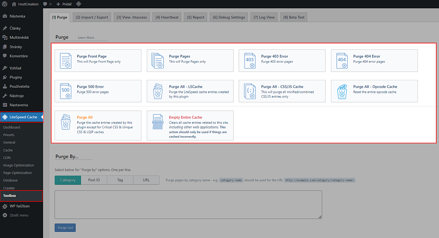Image resolution: width=439 pixels, height=238 pixels.
Task: Click the CSS/JS Cache braces icon
Action: 250,91
